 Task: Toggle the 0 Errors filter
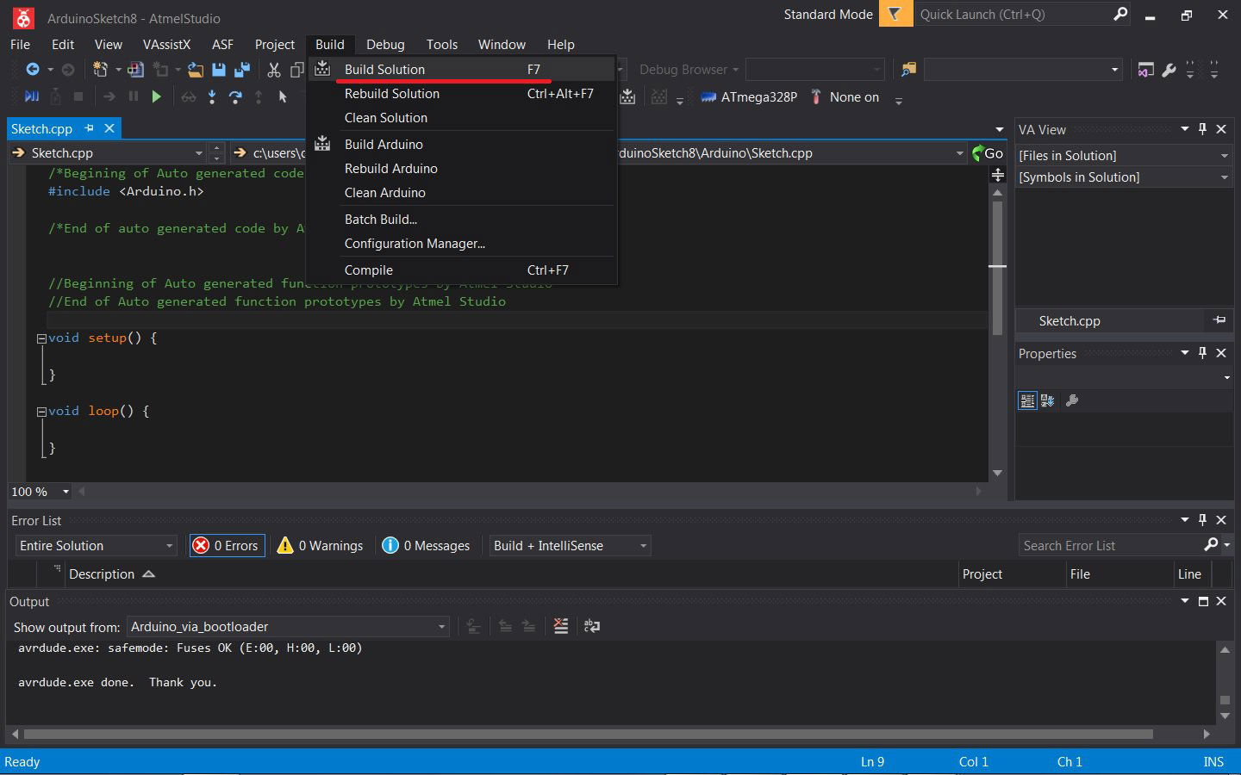pyautogui.click(x=226, y=545)
